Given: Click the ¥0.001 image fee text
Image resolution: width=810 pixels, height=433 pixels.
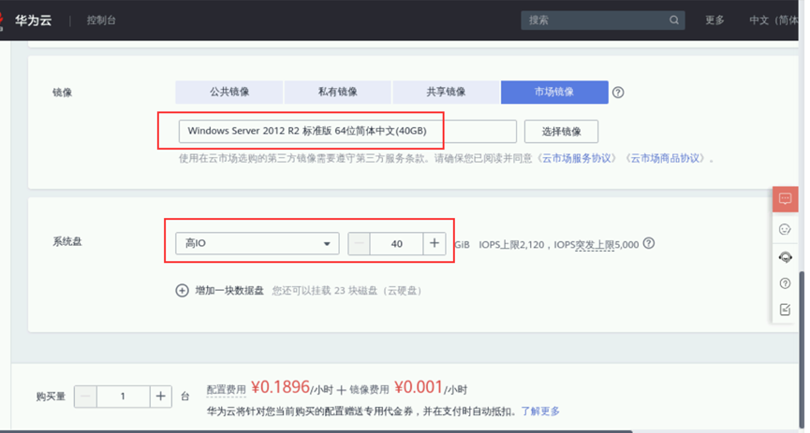Looking at the screenshot, I should pyautogui.click(x=419, y=387).
